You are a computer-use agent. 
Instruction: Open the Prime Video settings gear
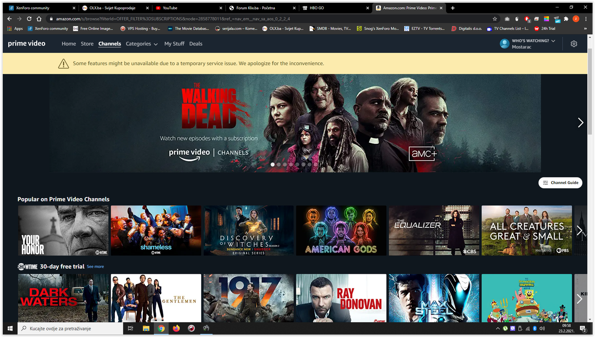(x=574, y=44)
